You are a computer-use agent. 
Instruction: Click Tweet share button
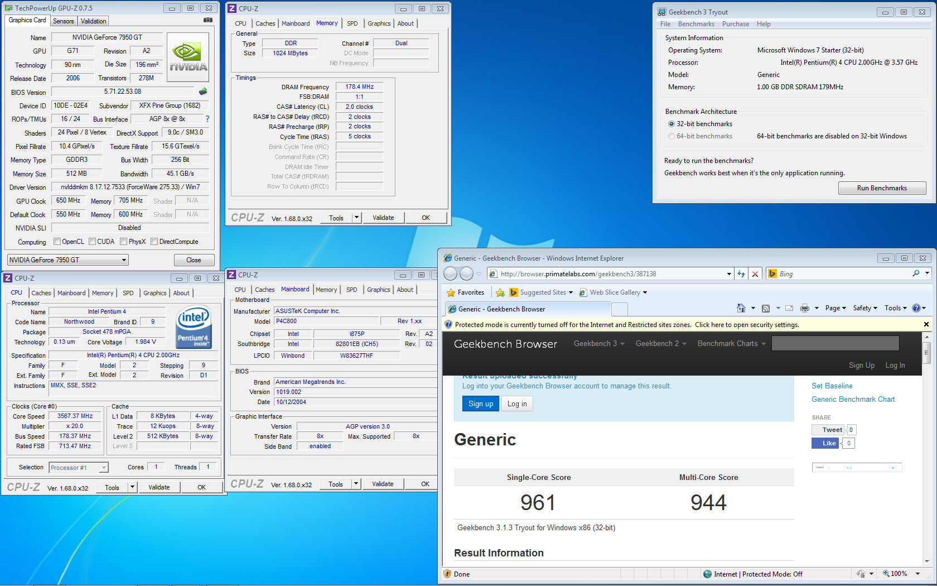coord(828,430)
